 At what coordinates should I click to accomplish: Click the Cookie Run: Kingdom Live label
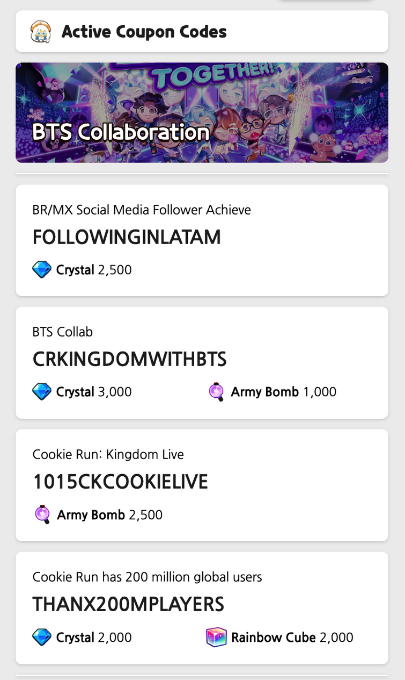point(108,454)
